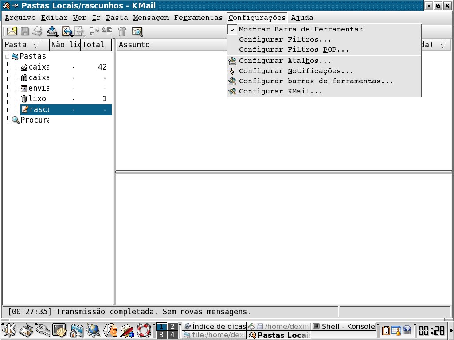Open the K menu launcher in the panel
This screenshot has width=454, height=340.
[x=9, y=330]
